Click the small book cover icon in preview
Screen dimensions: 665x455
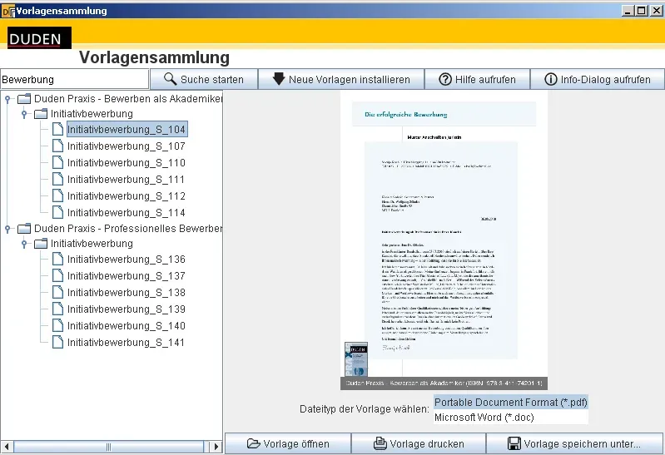(x=356, y=359)
